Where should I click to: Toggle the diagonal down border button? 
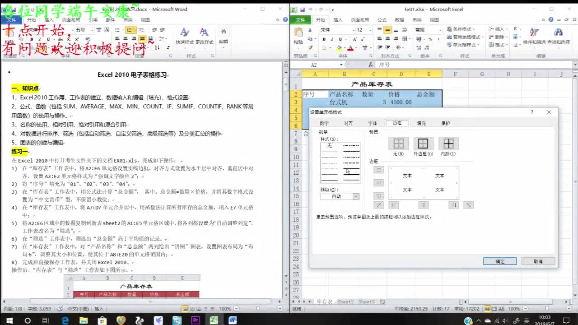(469, 205)
